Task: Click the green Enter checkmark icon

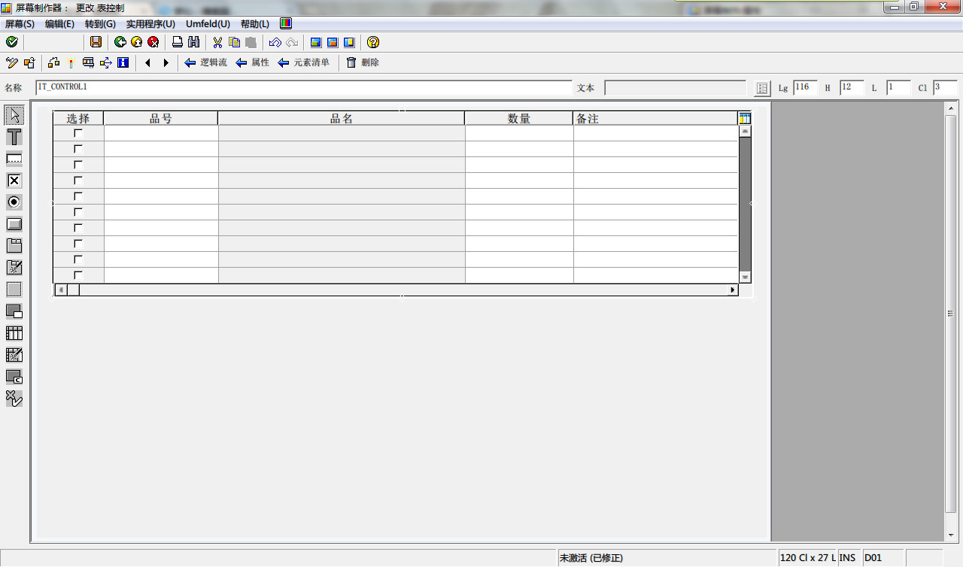Action: click(x=11, y=42)
